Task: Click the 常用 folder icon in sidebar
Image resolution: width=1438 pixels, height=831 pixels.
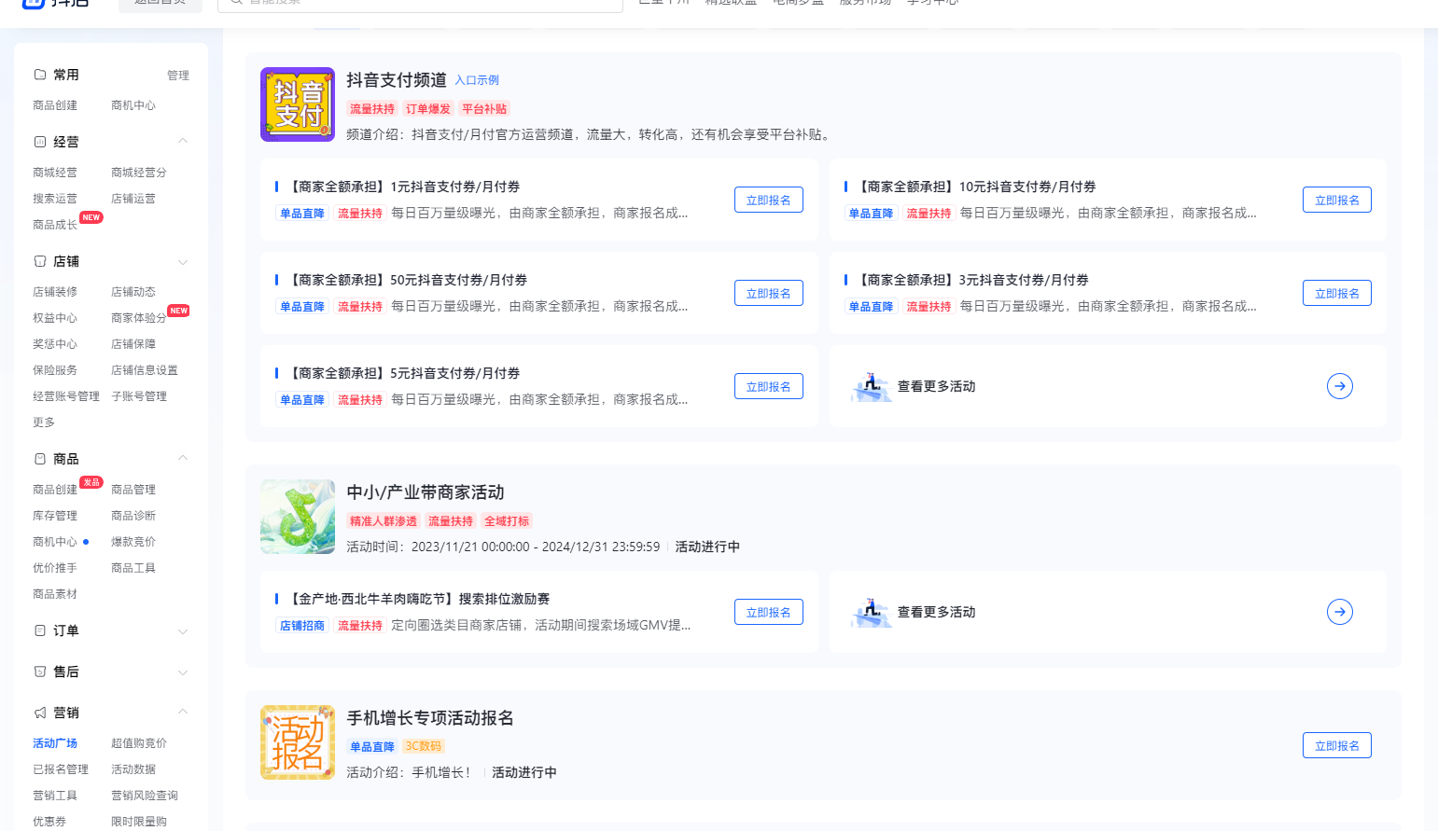Action: 40,75
